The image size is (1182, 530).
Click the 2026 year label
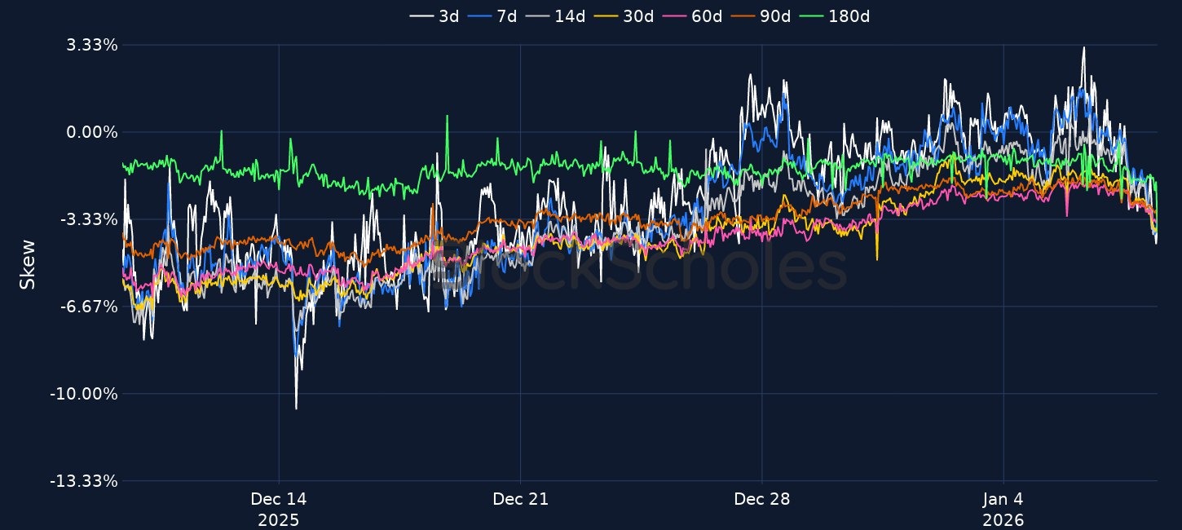[x=1003, y=520]
